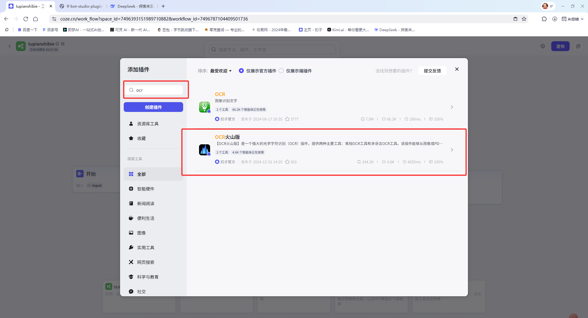This screenshot has height=318, width=588.
Task: Click the duplicate icon next to 发布
Action: [x=578, y=46]
